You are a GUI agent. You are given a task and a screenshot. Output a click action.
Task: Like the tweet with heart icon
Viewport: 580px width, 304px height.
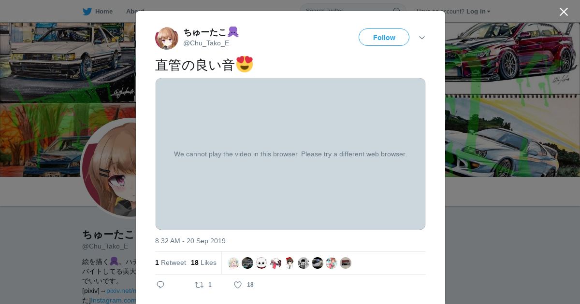(x=238, y=285)
